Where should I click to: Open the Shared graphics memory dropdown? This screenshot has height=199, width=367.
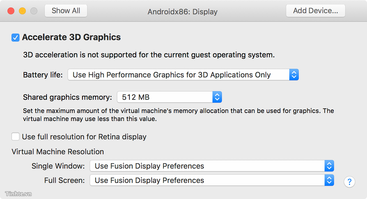[169, 97]
